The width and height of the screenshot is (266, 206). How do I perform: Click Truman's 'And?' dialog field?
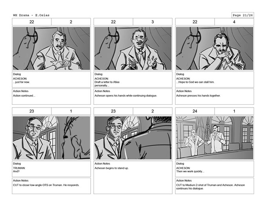pyautogui.click(x=51, y=169)
